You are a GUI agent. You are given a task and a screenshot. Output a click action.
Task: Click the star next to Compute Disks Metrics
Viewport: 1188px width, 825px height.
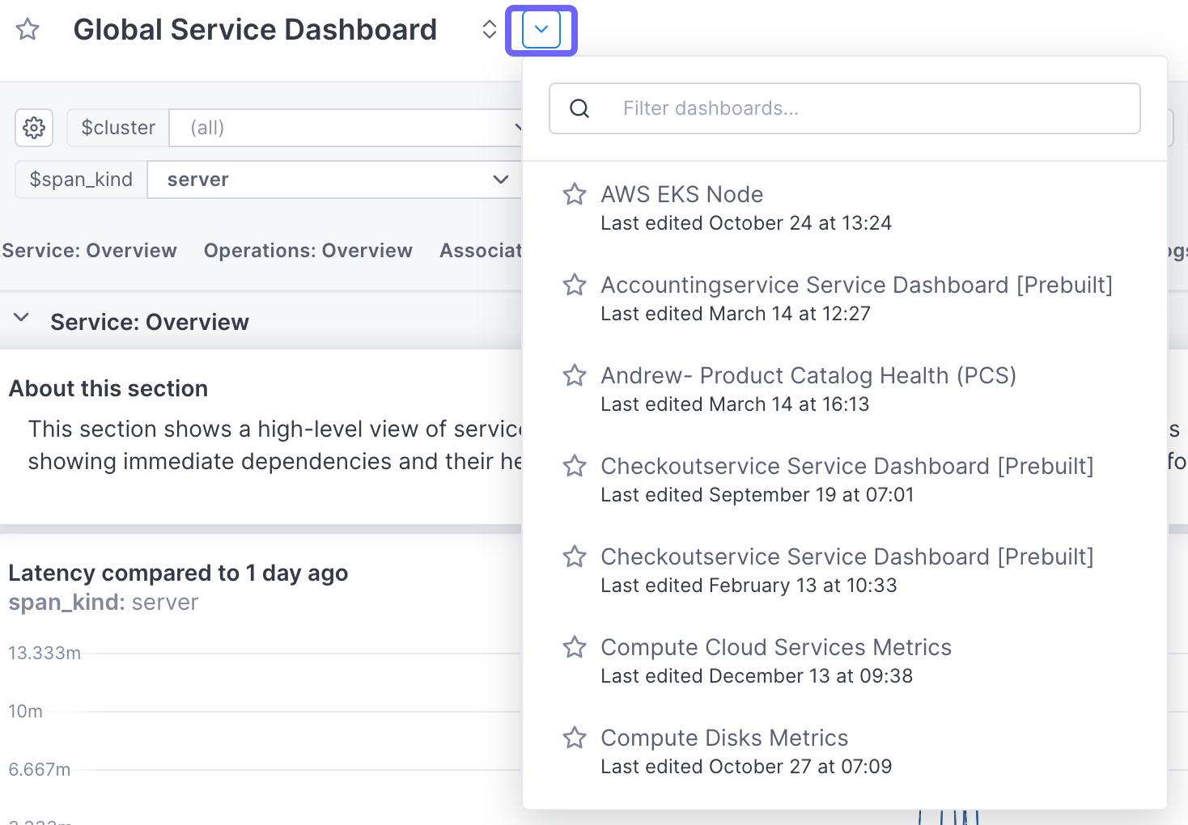click(575, 738)
